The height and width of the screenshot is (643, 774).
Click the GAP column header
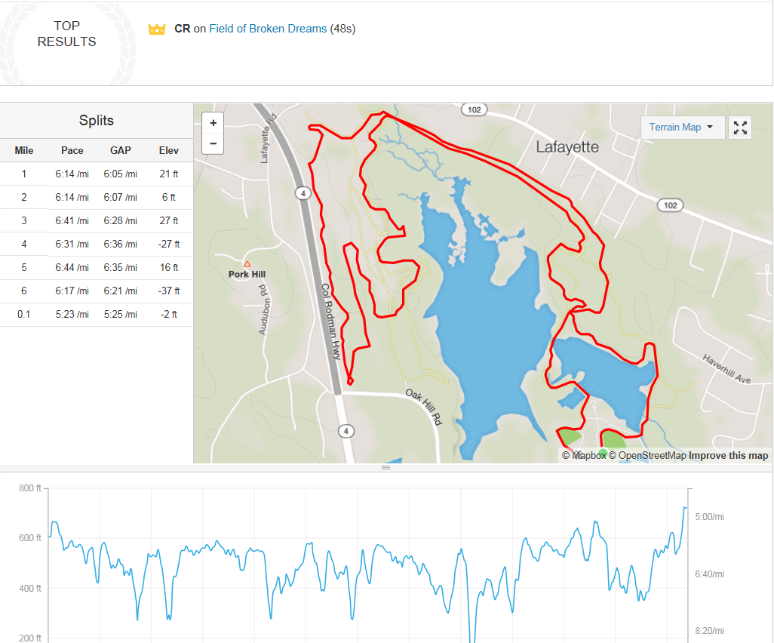[x=120, y=150]
